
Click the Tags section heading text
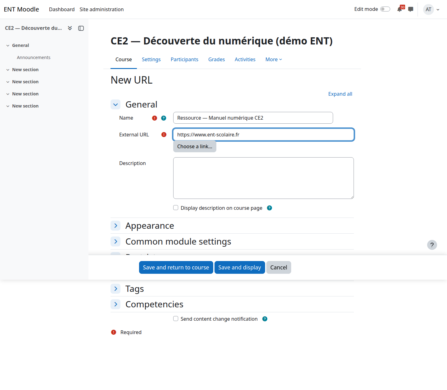(134, 289)
